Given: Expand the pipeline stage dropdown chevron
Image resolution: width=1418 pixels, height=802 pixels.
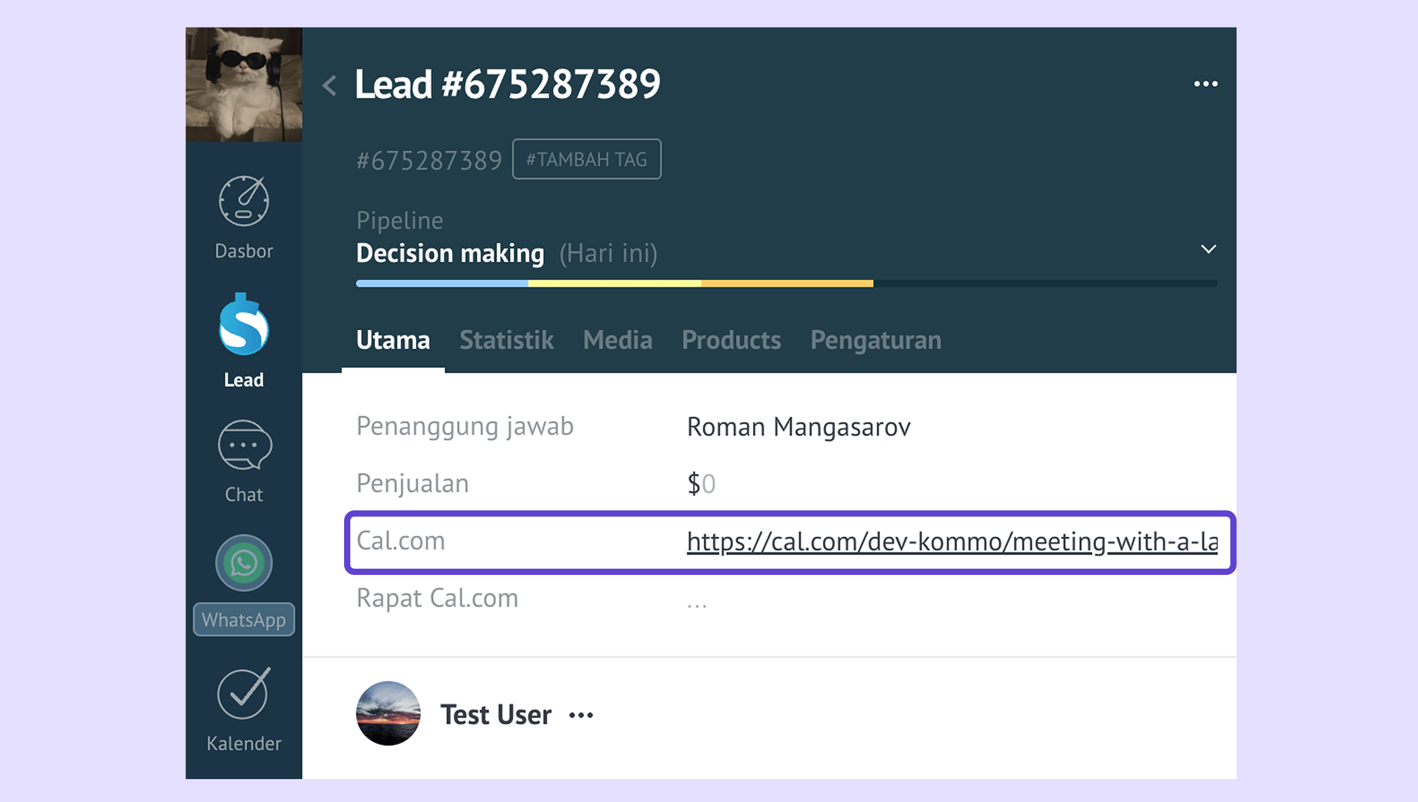Looking at the screenshot, I should click(x=1208, y=249).
